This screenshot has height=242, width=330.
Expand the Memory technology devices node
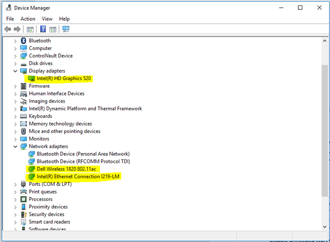[x=15, y=124]
